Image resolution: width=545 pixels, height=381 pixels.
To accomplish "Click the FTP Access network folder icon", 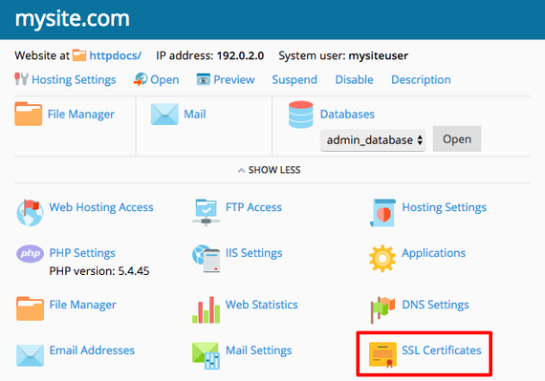I will [207, 212].
